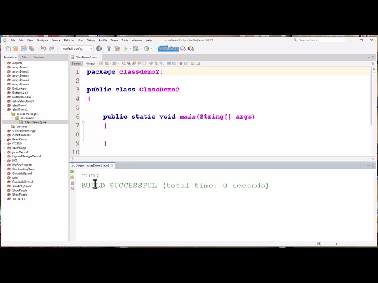Click the first garbage-collection icon after memory bar
Screen dimensions: 378x283
183,48
